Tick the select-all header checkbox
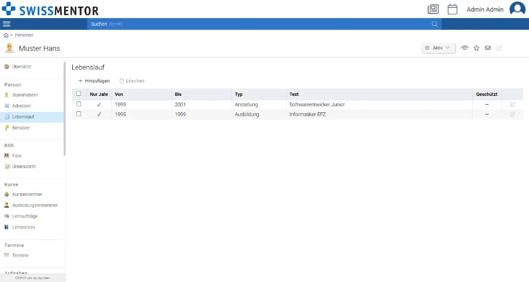Screen dimensions: 529x282 pyautogui.click(x=79, y=93)
